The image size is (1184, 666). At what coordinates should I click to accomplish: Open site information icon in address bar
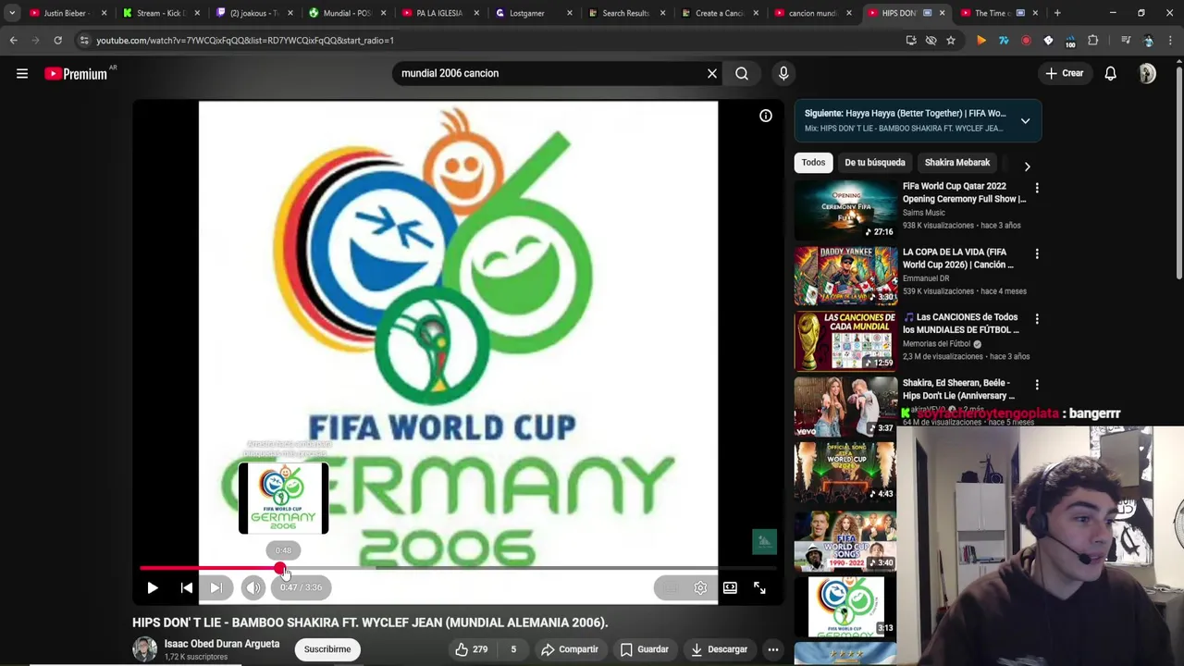84,41
